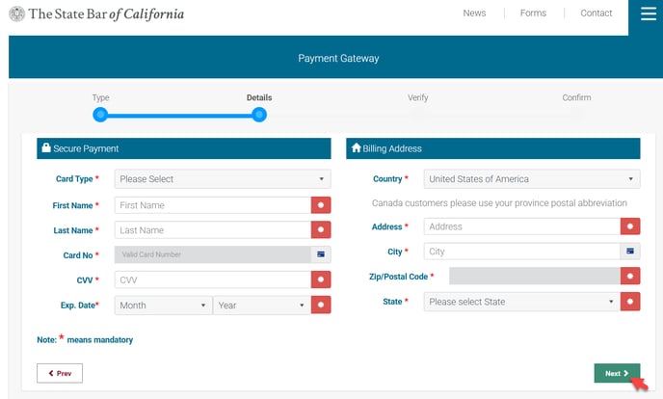Open Forms in top navigation
Viewport: 663px width, 399px height.
click(533, 13)
